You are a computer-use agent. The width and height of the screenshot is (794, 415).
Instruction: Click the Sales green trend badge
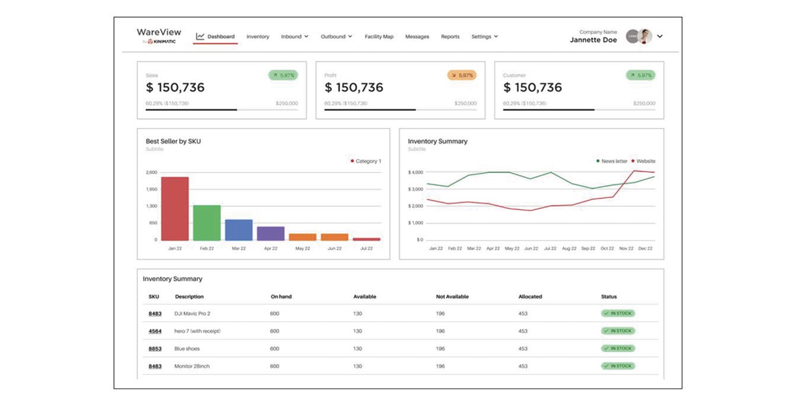[283, 75]
